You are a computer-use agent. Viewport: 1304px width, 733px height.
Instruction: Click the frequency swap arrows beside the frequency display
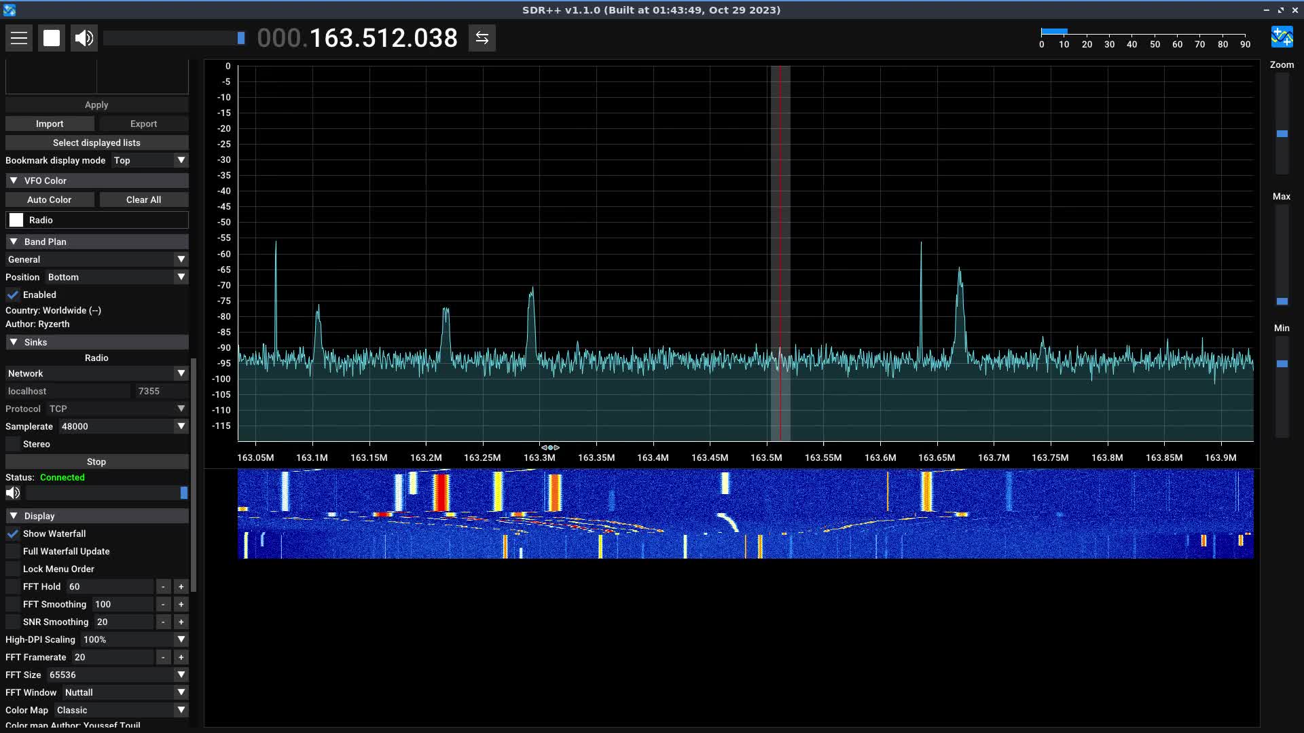click(482, 37)
